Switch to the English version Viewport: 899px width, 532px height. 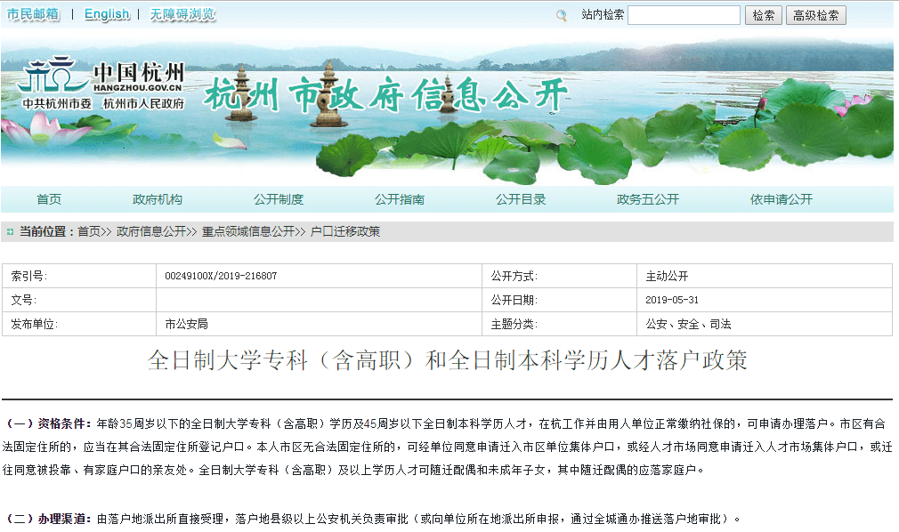click(107, 14)
